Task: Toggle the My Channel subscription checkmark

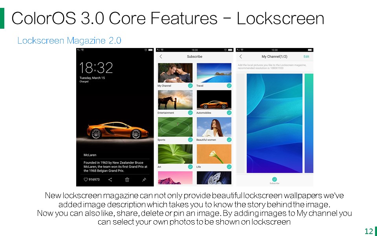Action: (x=190, y=85)
